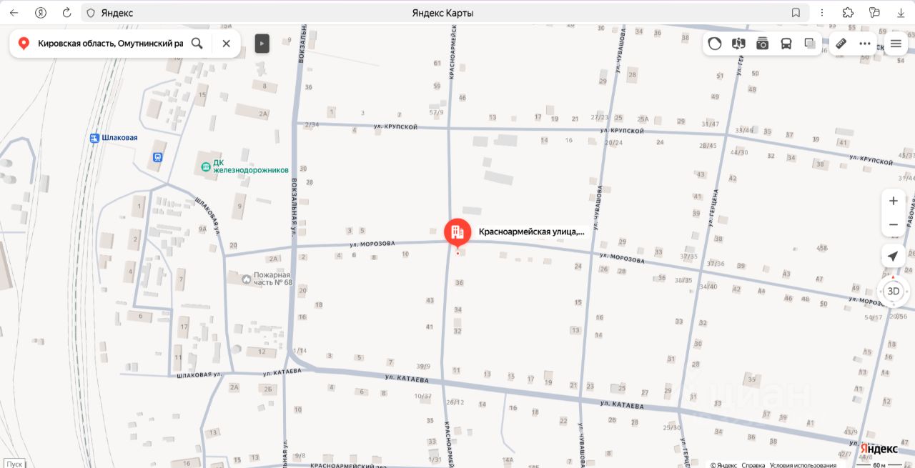Select the ruler distance measuring tool
This screenshot has height=468, width=915.
[x=841, y=44]
